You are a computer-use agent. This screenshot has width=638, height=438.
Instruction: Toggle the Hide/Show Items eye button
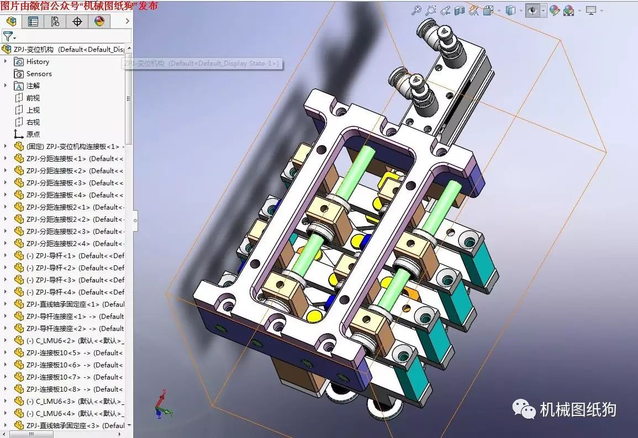pyautogui.click(x=532, y=10)
